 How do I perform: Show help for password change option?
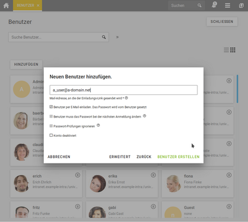coord(145,116)
